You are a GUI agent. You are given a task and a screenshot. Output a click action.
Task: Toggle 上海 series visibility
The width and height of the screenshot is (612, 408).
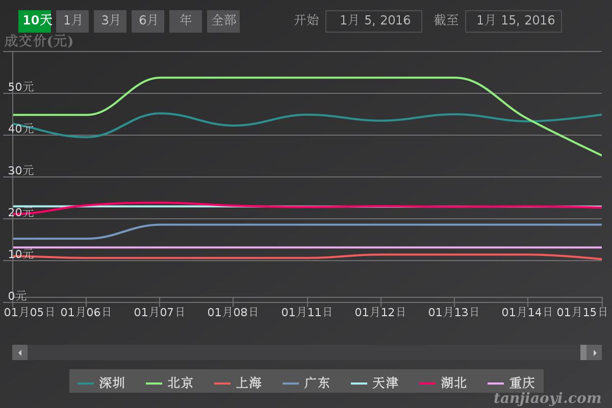(238, 383)
